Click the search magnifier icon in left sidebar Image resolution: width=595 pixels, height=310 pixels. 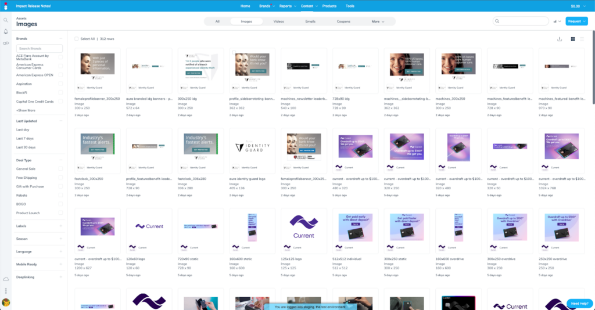6,20
